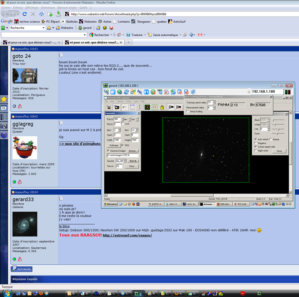The width and height of the screenshot is (299, 297).
Task: Open the astrosurf.com/raagso link
Action: point(127,235)
